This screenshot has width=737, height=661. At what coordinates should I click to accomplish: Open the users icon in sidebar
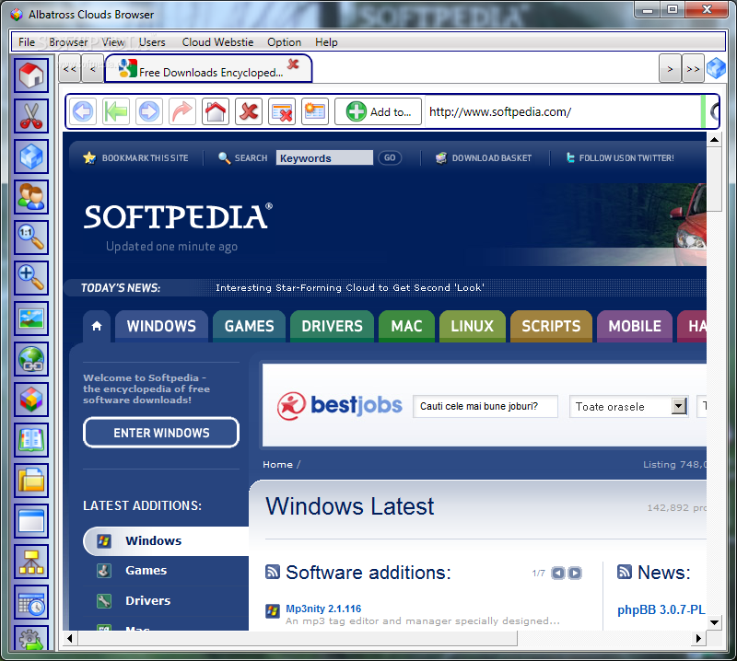click(x=31, y=197)
